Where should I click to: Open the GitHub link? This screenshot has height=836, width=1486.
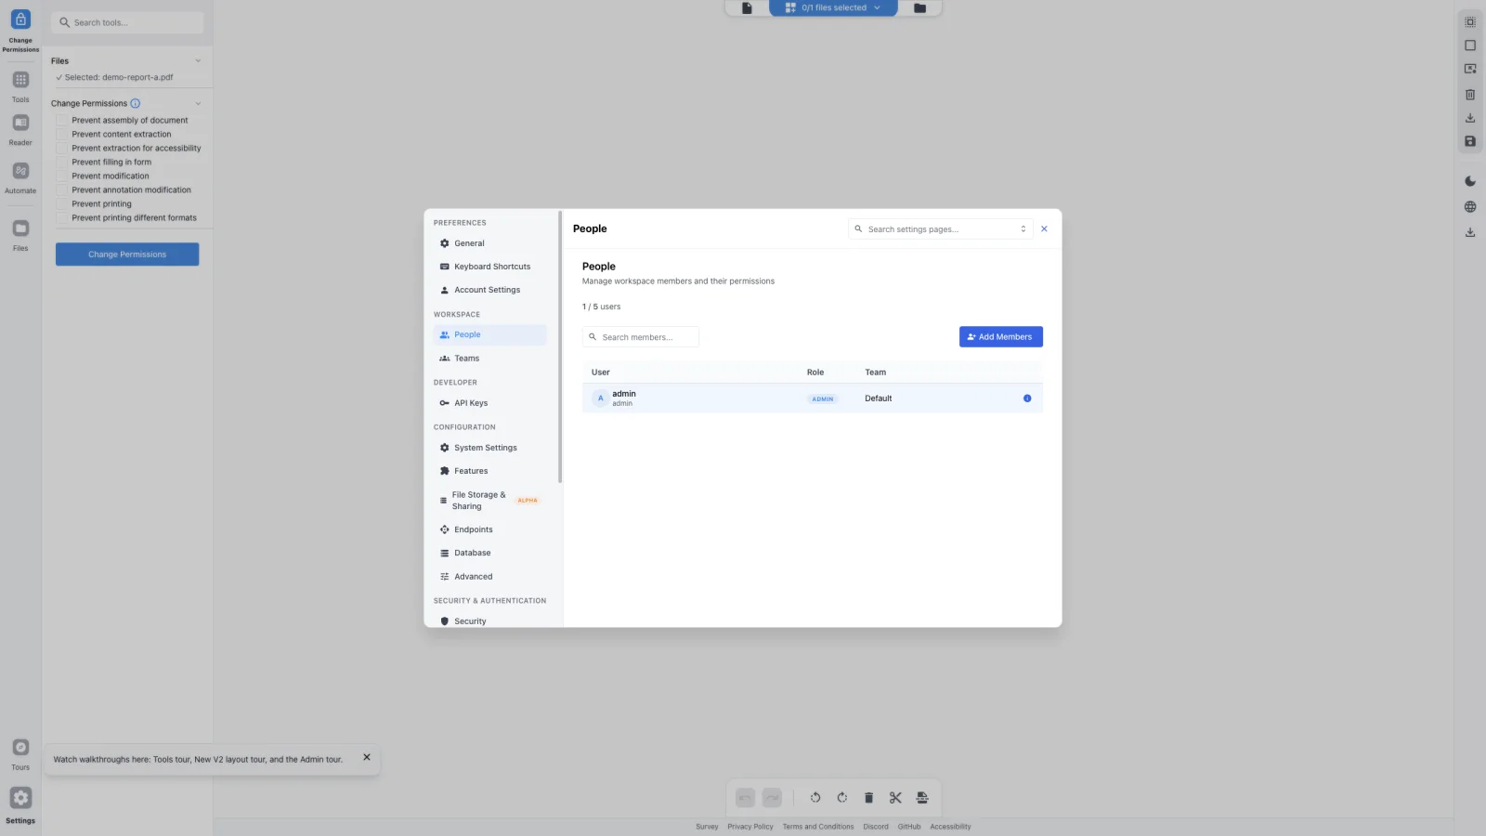909,827
